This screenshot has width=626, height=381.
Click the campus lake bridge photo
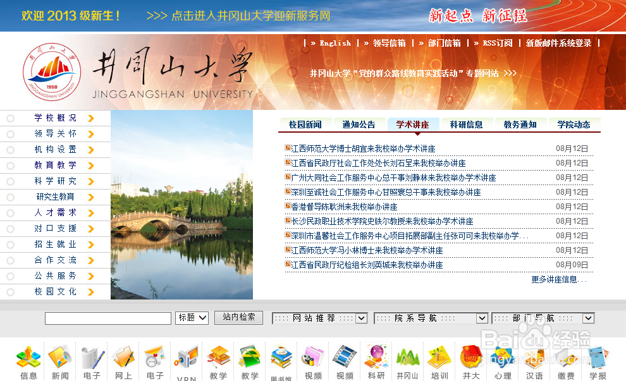181,205
